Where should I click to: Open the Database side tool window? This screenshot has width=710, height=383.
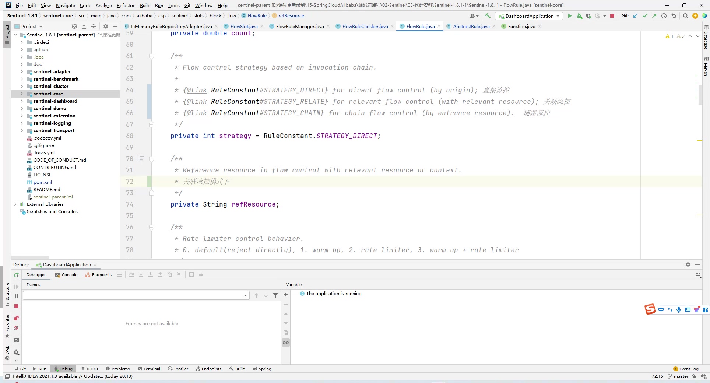coord(706,38)
